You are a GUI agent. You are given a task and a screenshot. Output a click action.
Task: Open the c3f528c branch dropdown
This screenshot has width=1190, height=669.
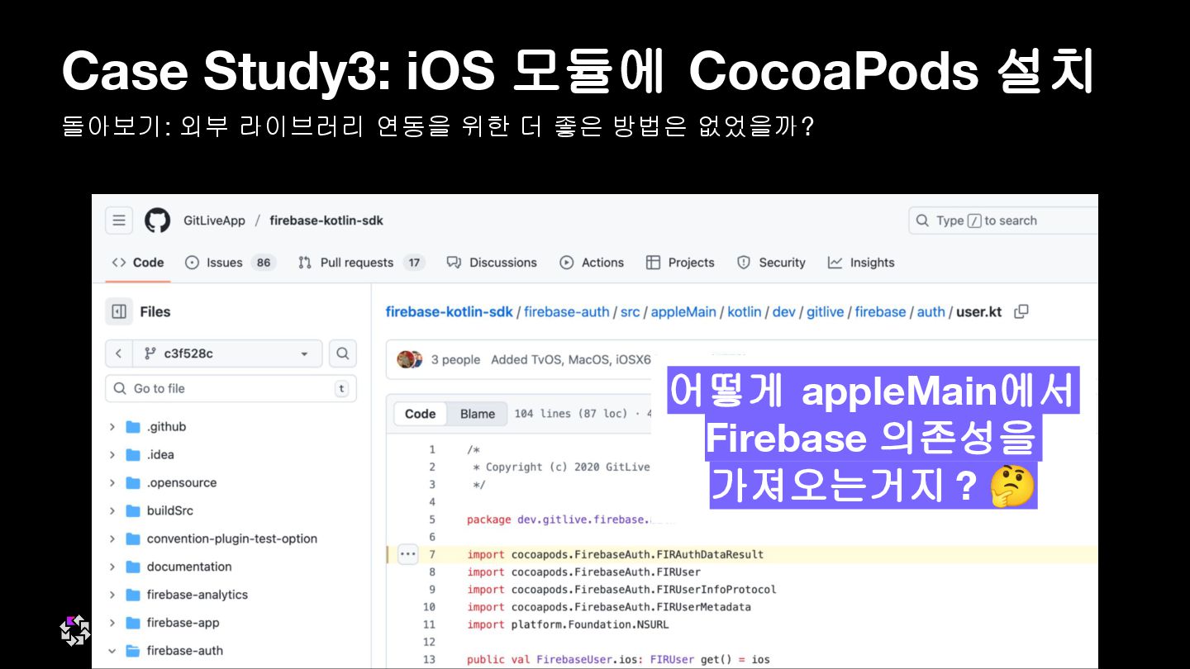(x=226, y=353)
